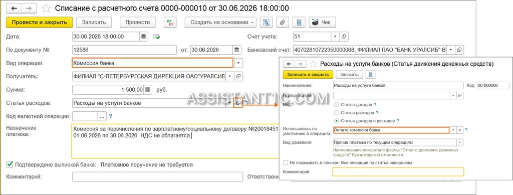Show help for Статья доходов option
The width and height of the screenshot is (513, 195).
(375, 105)
